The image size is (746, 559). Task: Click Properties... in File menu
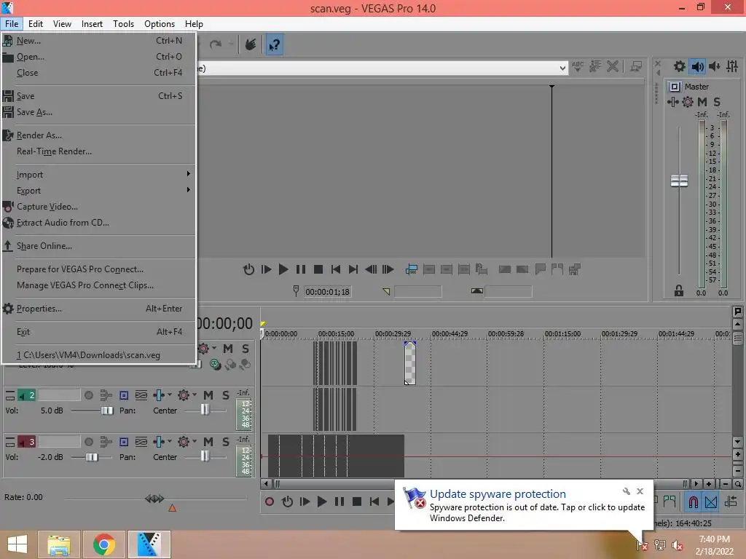click(98, 309)
